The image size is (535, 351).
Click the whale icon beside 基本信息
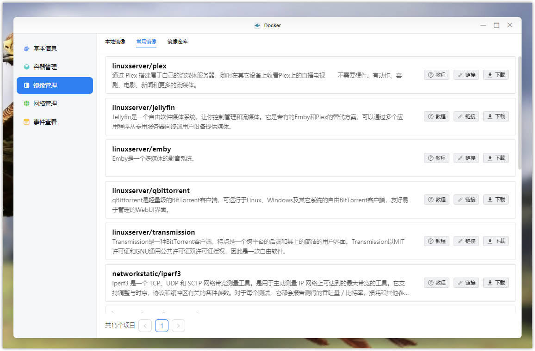click(26, 48)
